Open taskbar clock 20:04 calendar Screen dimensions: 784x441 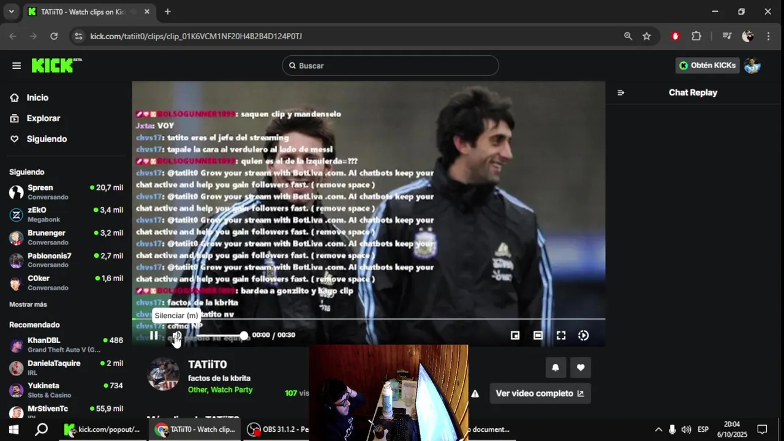tap(732, 429)
